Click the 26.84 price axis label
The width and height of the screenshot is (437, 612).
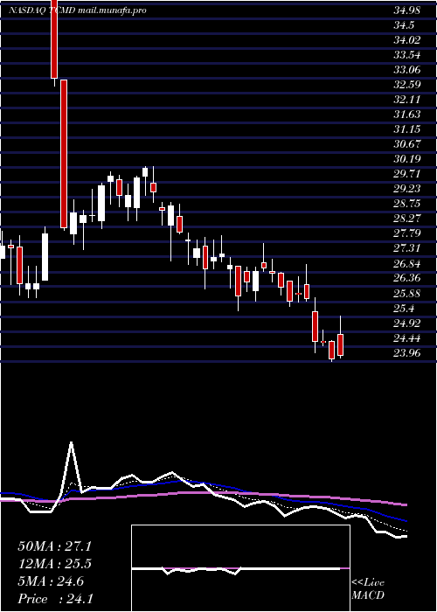[x=407, y=264]
